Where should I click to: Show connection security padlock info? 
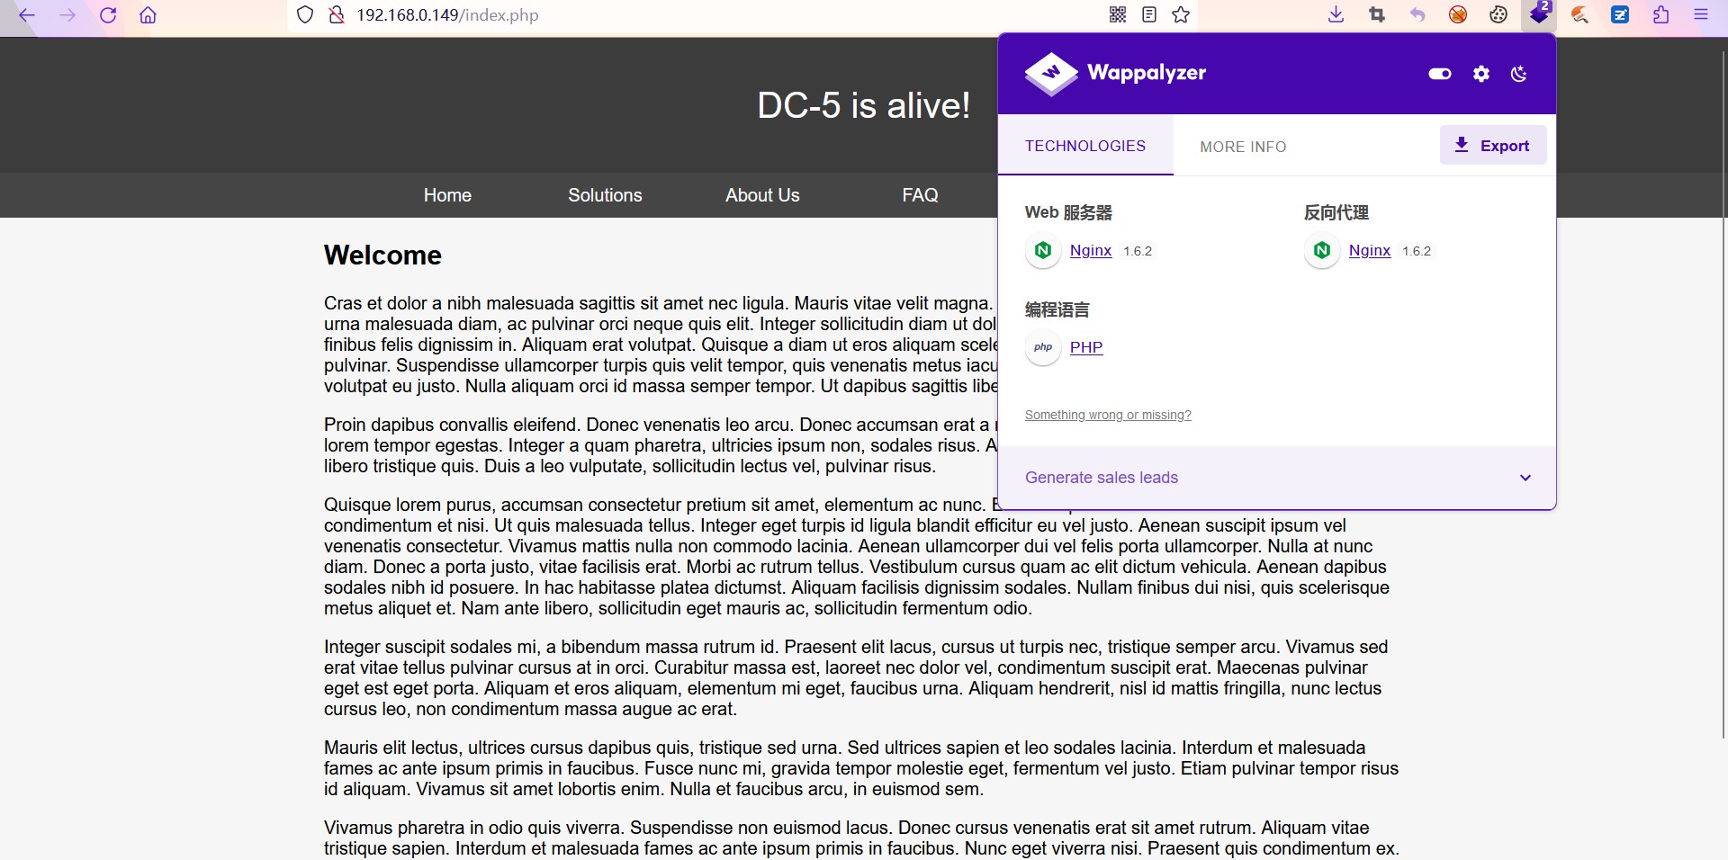[337, 14]
